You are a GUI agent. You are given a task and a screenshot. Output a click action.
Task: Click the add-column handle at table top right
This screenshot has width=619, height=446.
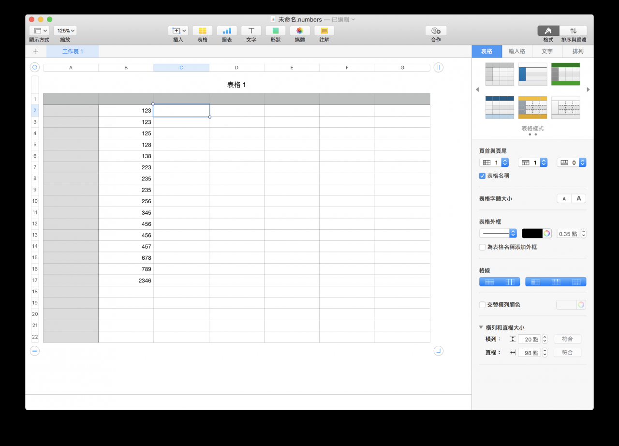click(438, 68)
